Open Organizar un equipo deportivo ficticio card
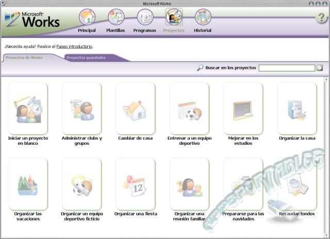 click(x=81, y=184)
